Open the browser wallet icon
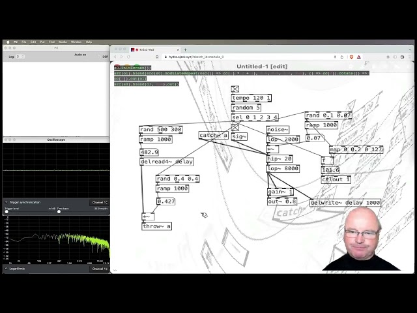This screenshot has width=417, height=313. coord(402,57)
